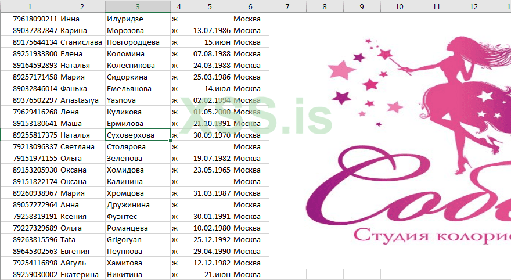Click the name cell Фанька
Image resolution: width=511 pixels, height=280 pixels.
[82, 89]
